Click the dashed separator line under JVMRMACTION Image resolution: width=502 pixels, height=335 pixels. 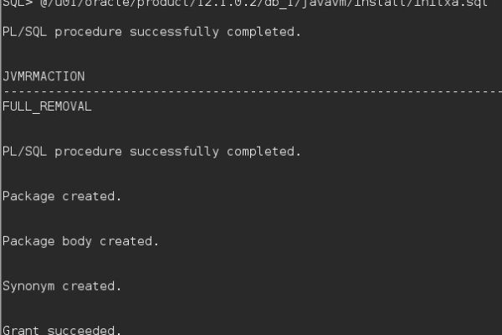tap(251, 91)
